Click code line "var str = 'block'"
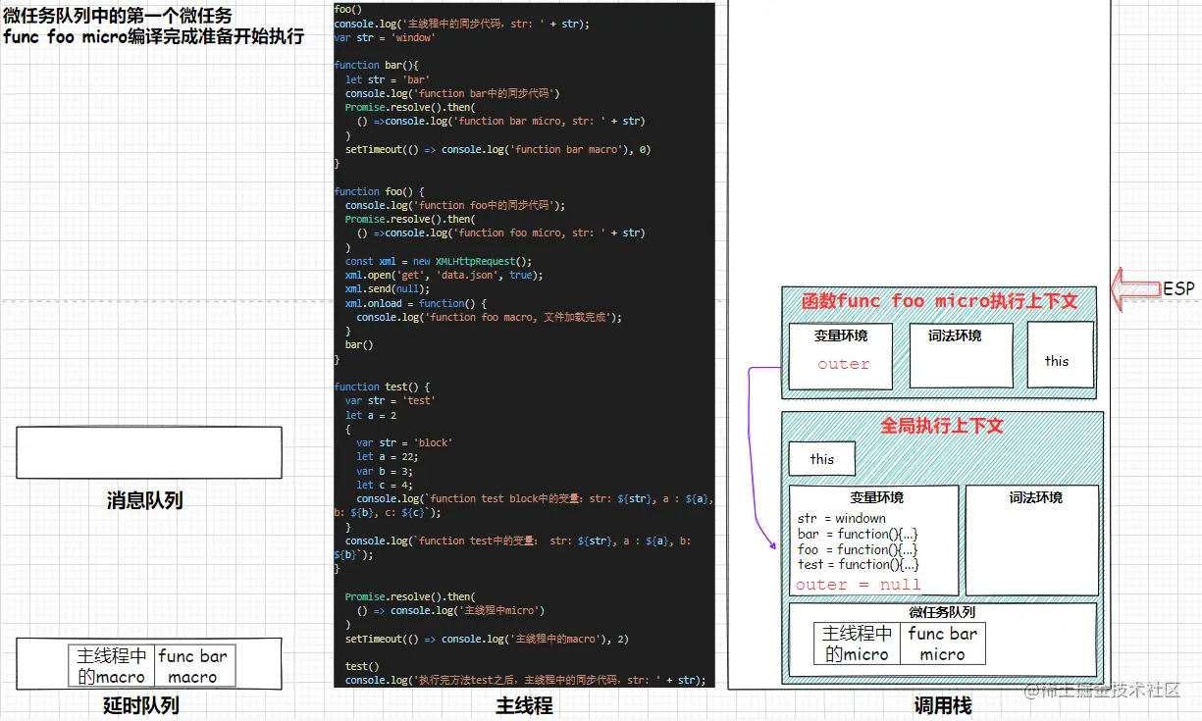 (404, 442)
